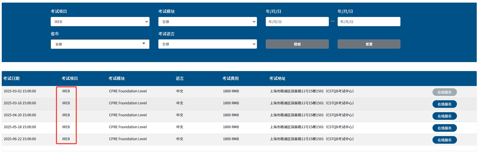Register online for 2025-03-16 exam
Screen dimensions: 484x153
[444, 104]
